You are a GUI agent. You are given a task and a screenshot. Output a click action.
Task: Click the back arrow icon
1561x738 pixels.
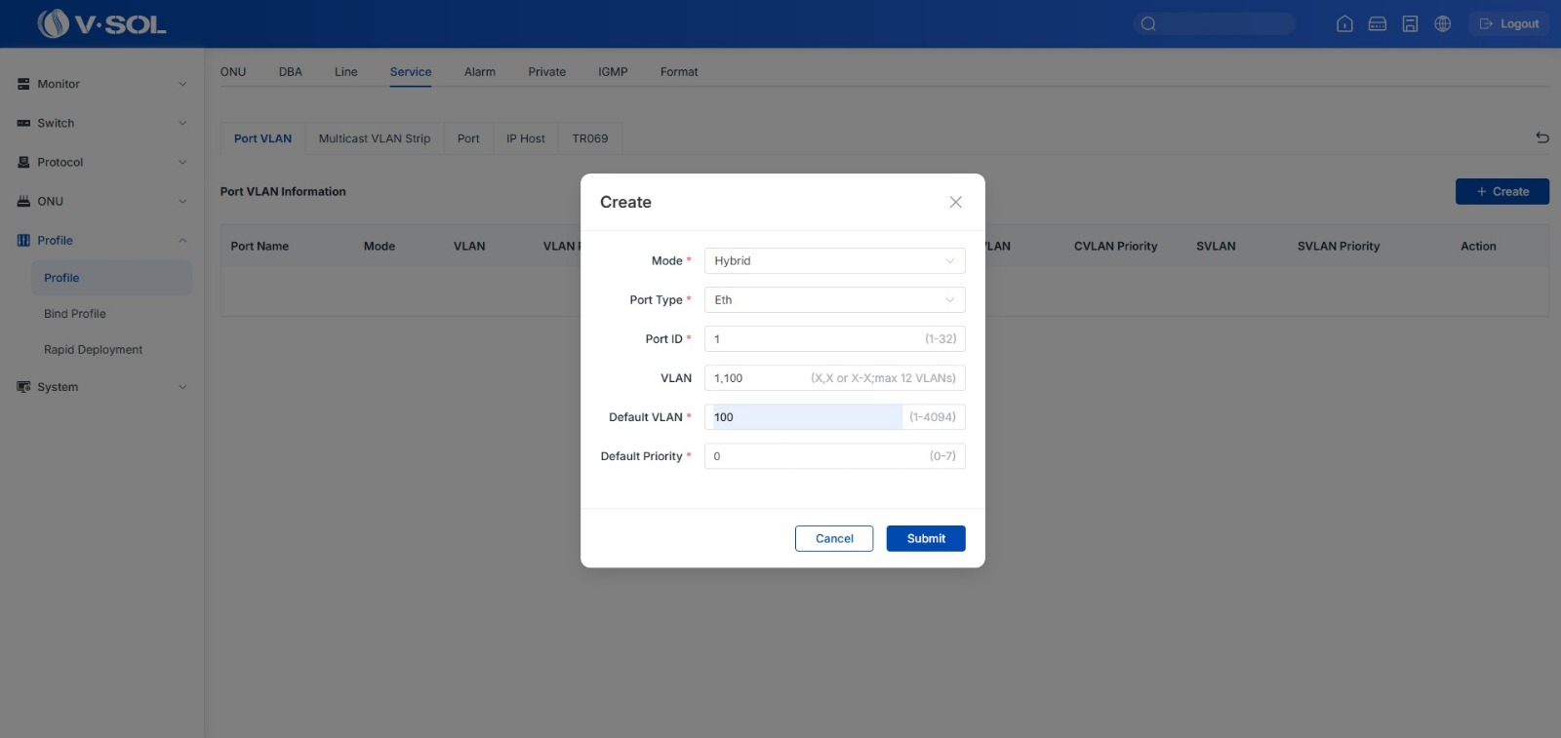click(1541, 137)
